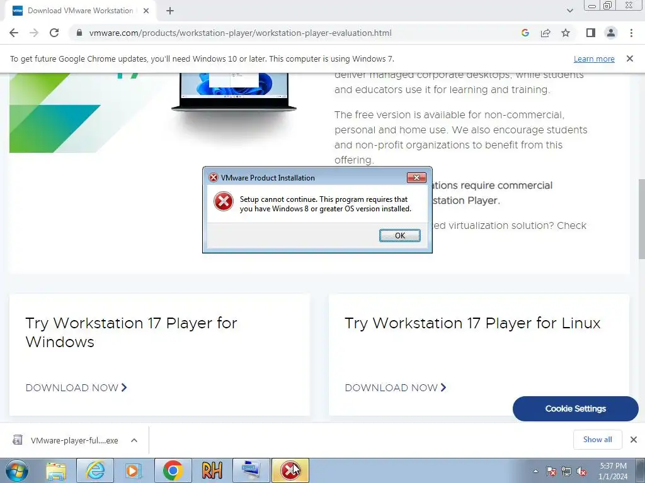Click DOWNLOAD NOW for Workstation Player Windows
The height and width of the screenshot is (483, 645).
point(76,387)
